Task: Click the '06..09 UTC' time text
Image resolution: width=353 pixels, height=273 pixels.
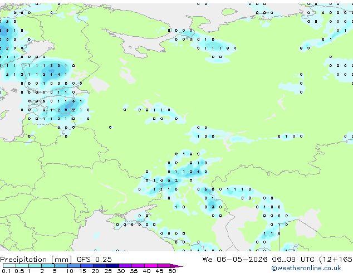Action: tap(293, 260)
